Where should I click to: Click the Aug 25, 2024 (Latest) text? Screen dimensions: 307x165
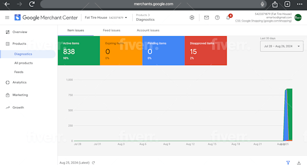74,163
